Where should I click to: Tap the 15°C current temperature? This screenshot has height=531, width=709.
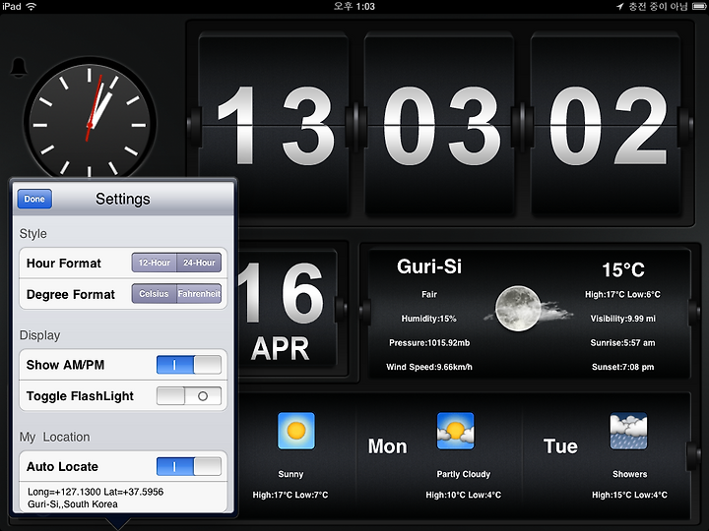click(622, 269)
